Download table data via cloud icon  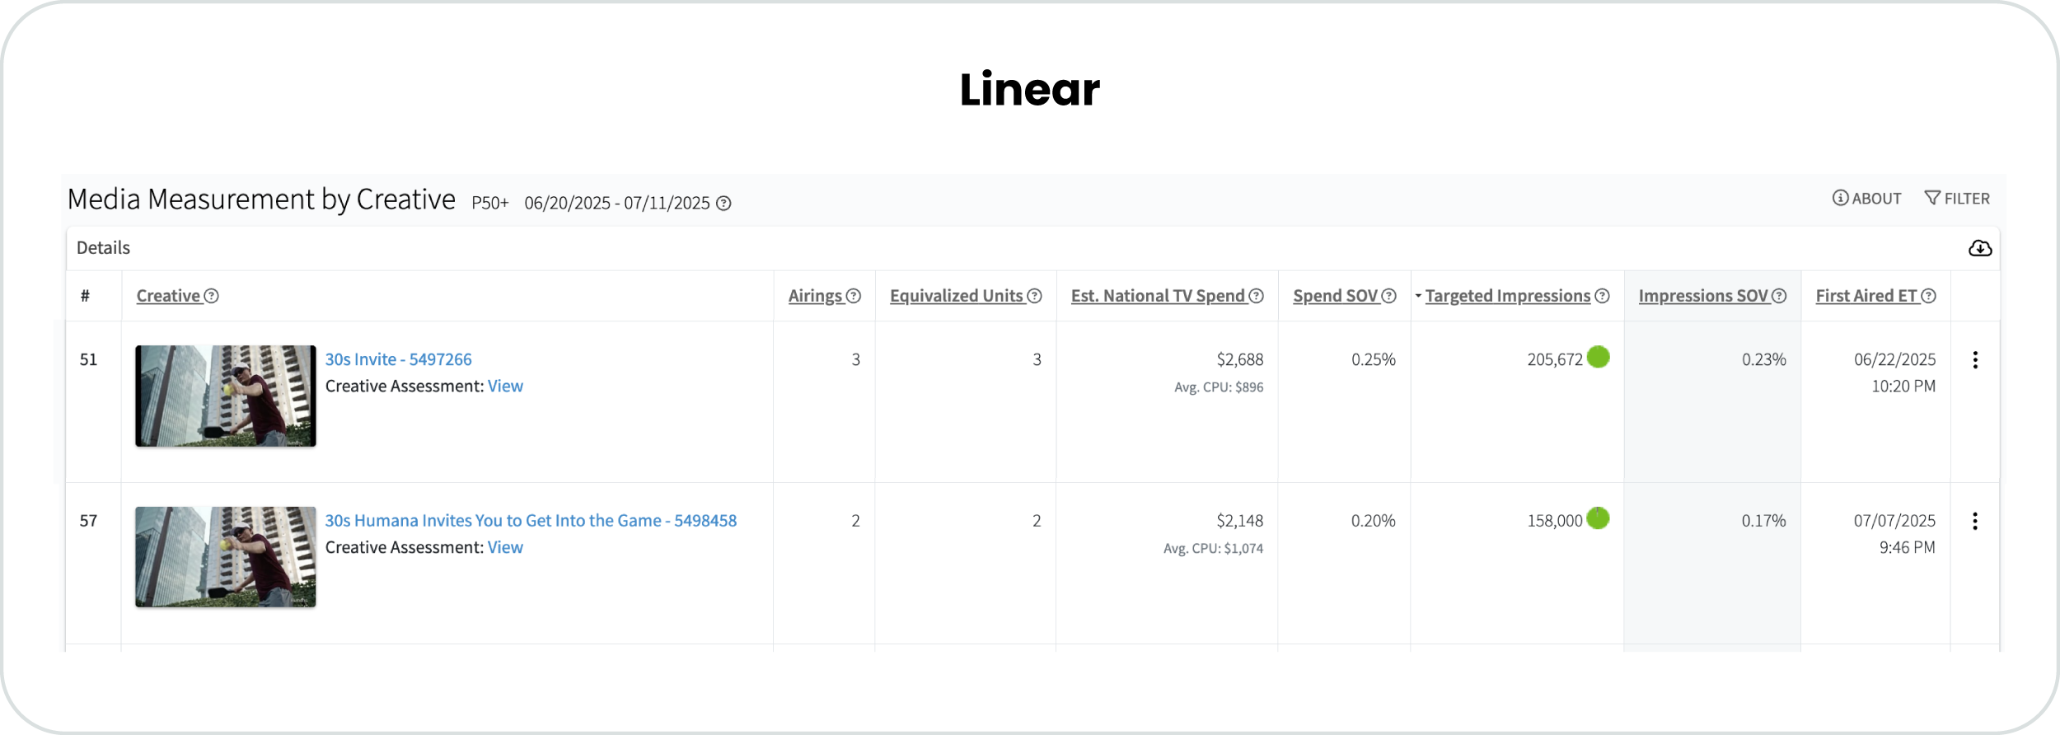[1980, 248]
